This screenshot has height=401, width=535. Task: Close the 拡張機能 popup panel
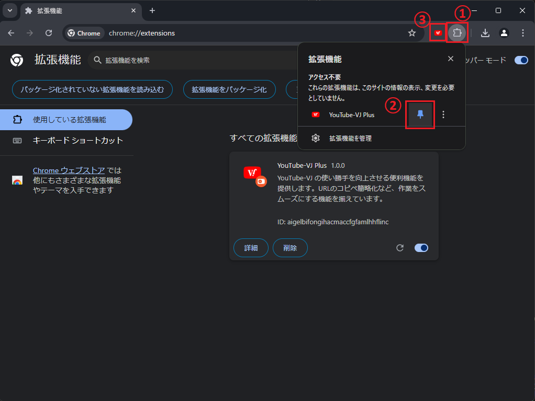coord(451,59)
